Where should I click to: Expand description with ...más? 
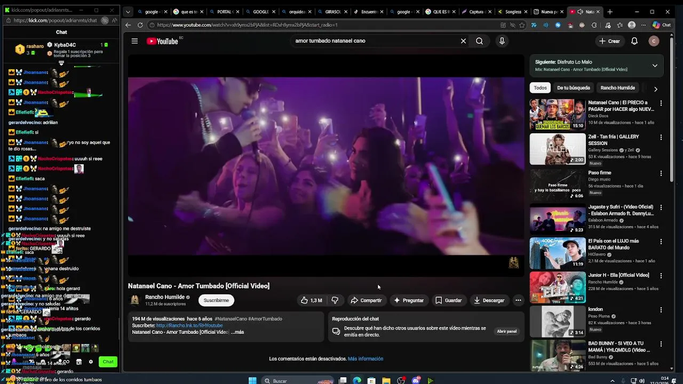237,332
